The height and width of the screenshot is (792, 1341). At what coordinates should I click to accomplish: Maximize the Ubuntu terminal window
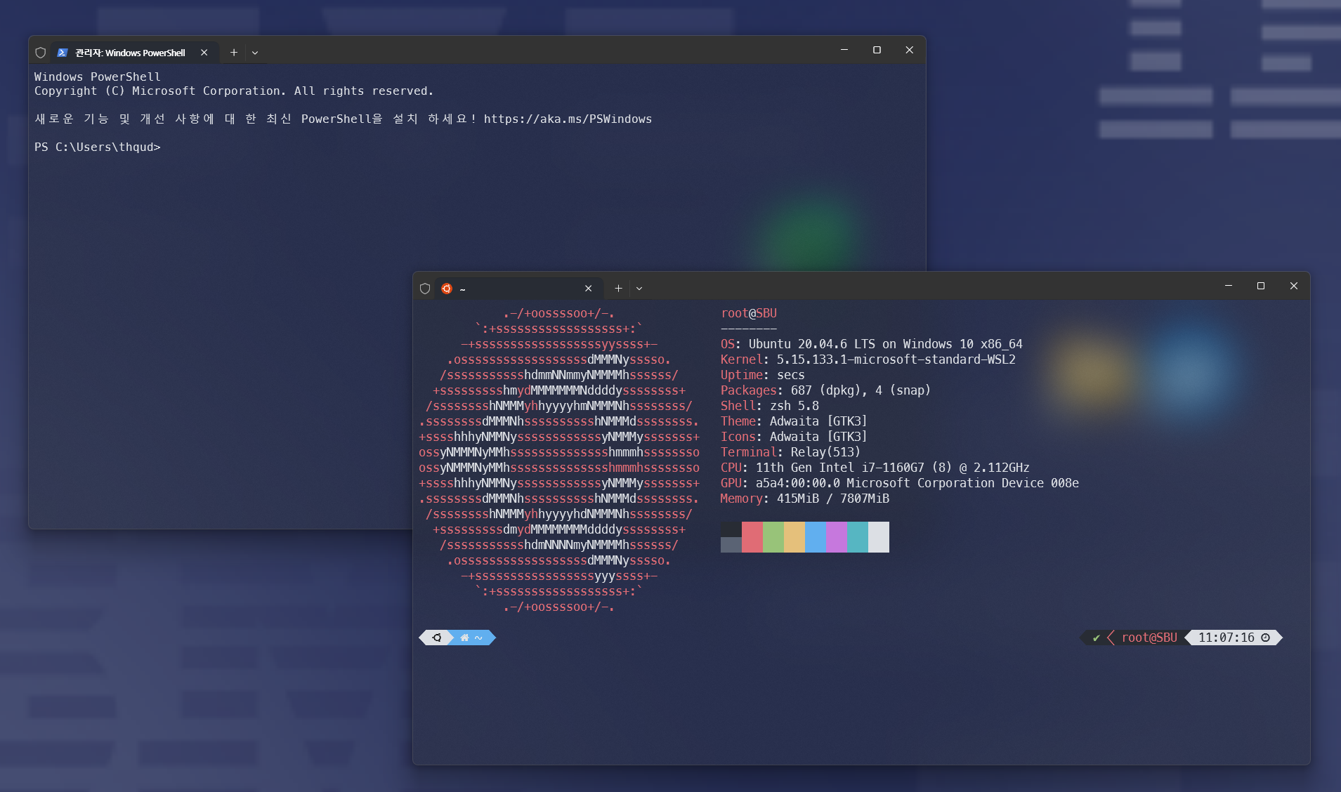1261,286
